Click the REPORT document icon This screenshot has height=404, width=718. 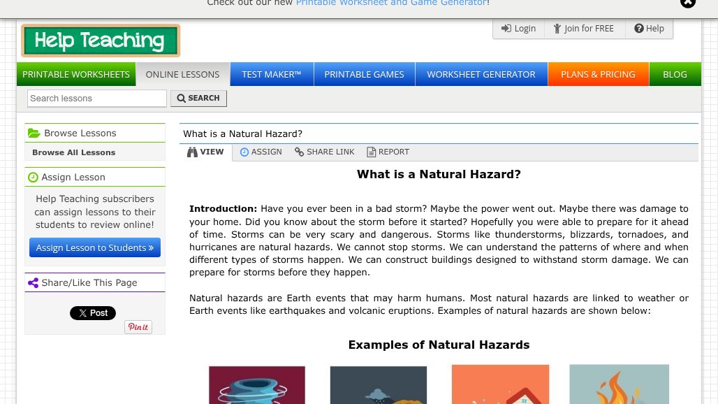point(372,152)
